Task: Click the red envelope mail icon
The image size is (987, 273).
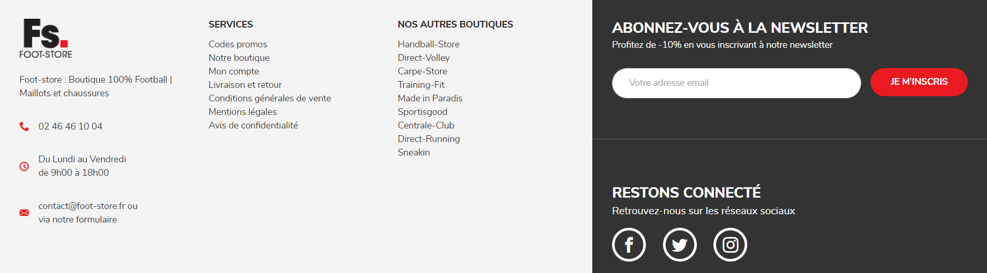Action: [24, 213]
